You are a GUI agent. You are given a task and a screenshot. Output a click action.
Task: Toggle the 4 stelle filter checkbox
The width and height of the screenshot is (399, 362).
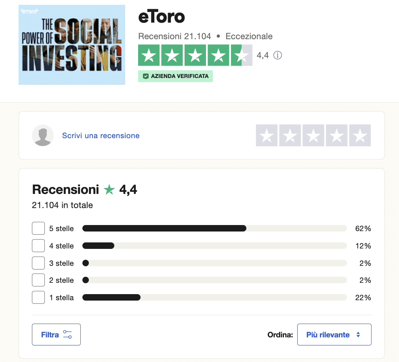point(38,246)
